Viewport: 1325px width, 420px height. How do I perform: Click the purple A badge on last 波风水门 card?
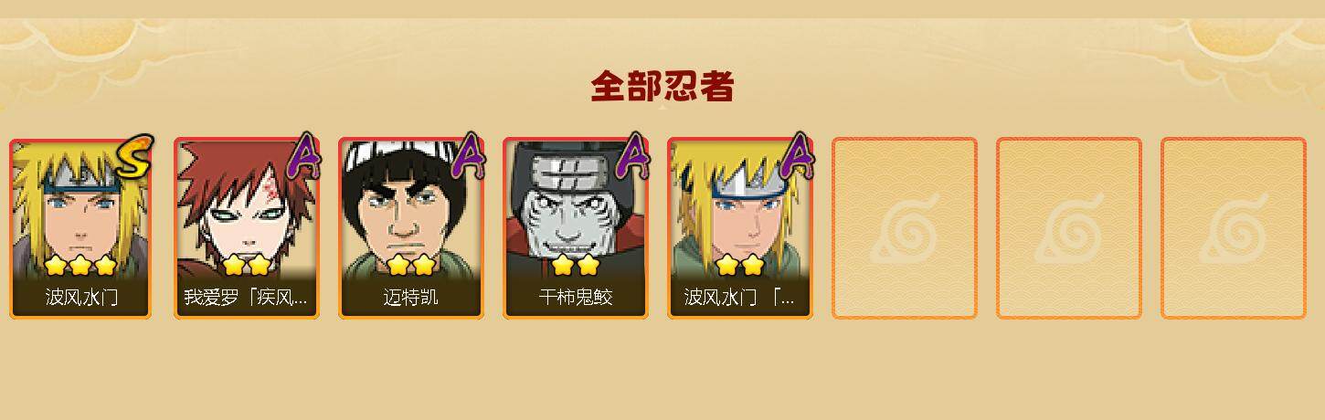pos(798,156)
